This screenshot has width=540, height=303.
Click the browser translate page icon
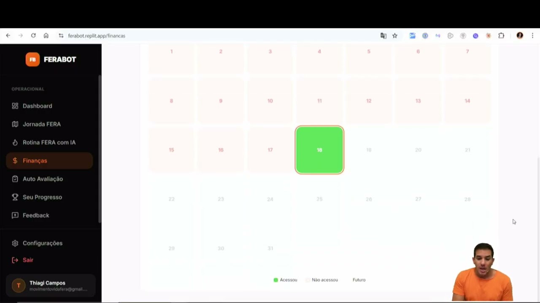pos(383,36)
